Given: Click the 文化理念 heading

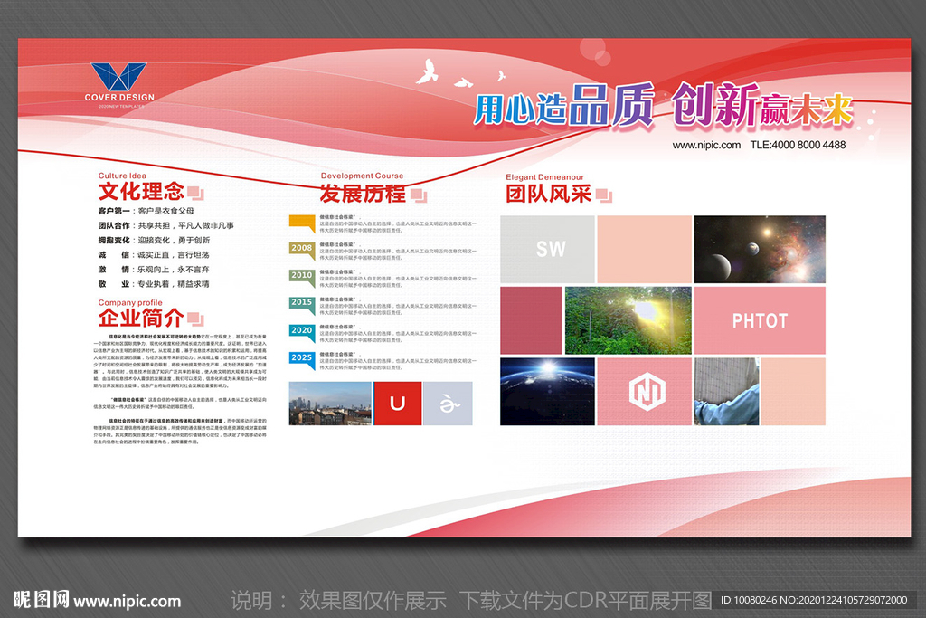Looking at the screenshot, I should coord(141,192).
